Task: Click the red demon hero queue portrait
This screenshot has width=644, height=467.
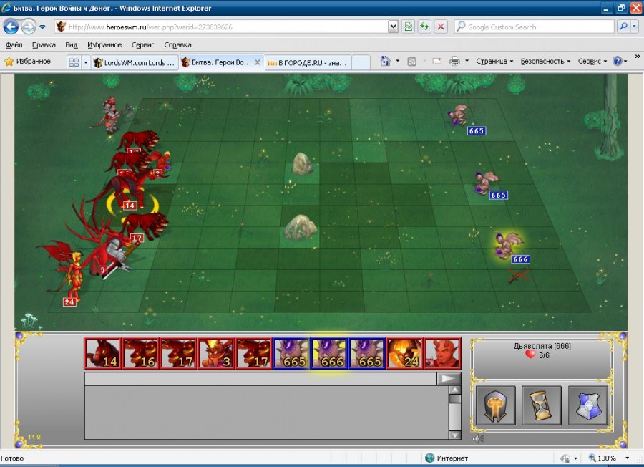Action: tap(442, 353)
